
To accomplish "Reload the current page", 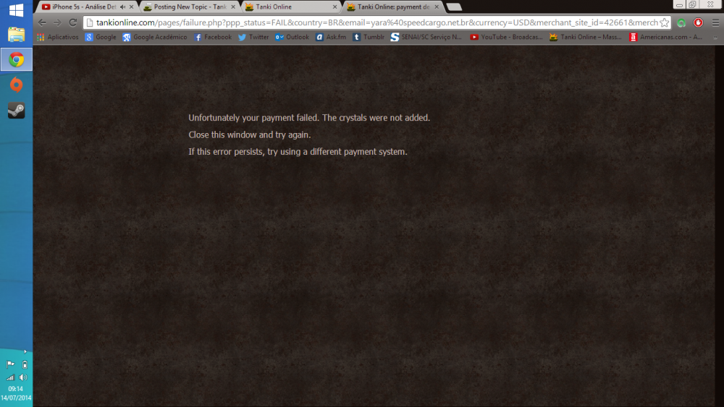I will pos(72,22).
